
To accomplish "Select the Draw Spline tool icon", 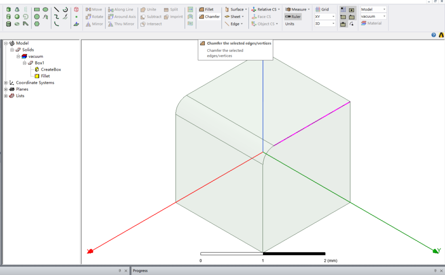I will (56, 17).
